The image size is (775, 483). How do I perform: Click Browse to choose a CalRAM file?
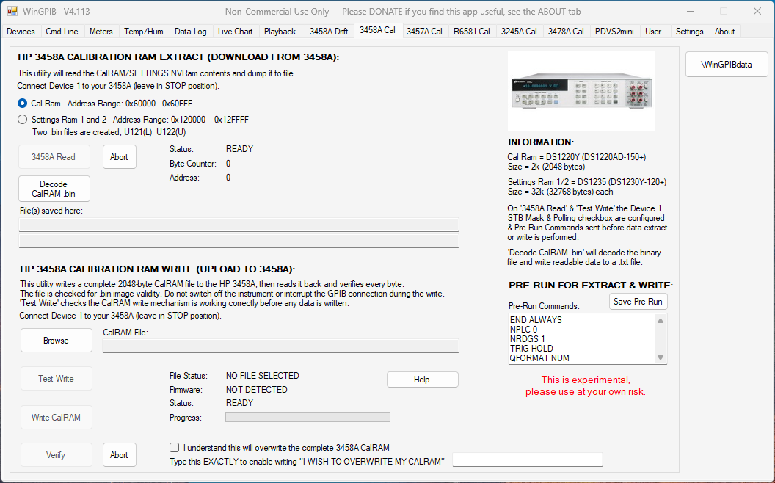56,340
